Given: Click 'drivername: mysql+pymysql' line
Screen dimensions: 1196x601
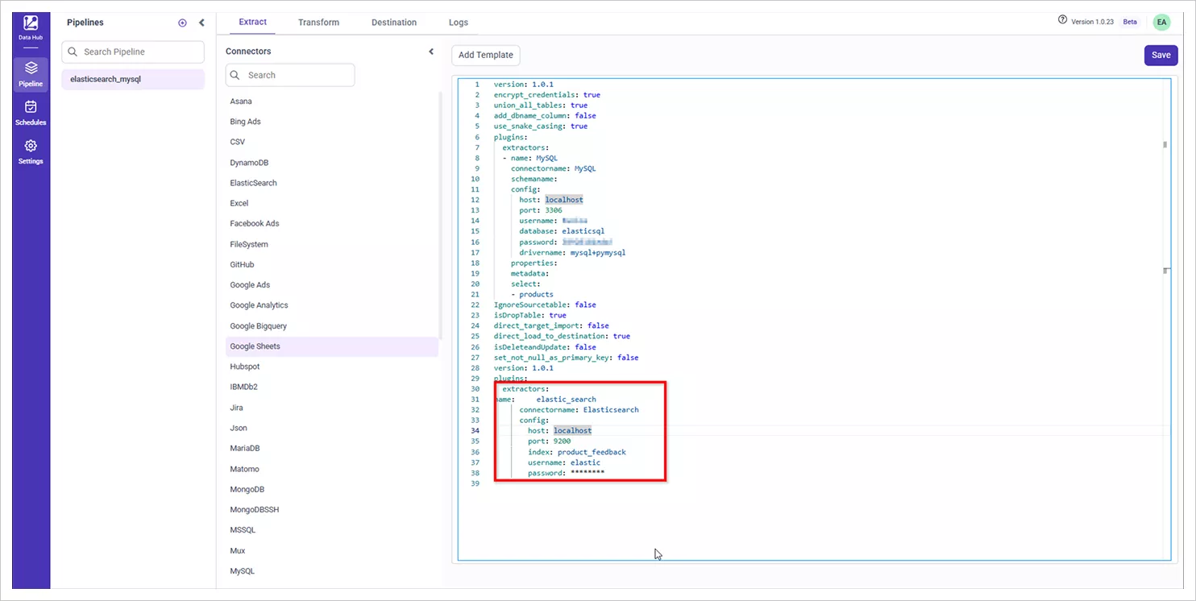Looking at the screenshot, I should pyautogui.click(x=572, y=252).
